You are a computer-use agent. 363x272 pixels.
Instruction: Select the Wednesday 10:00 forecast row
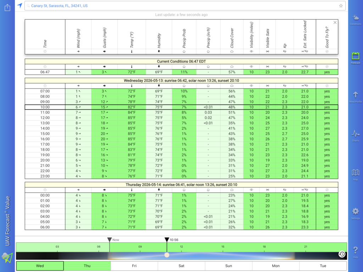click(181, 107)
